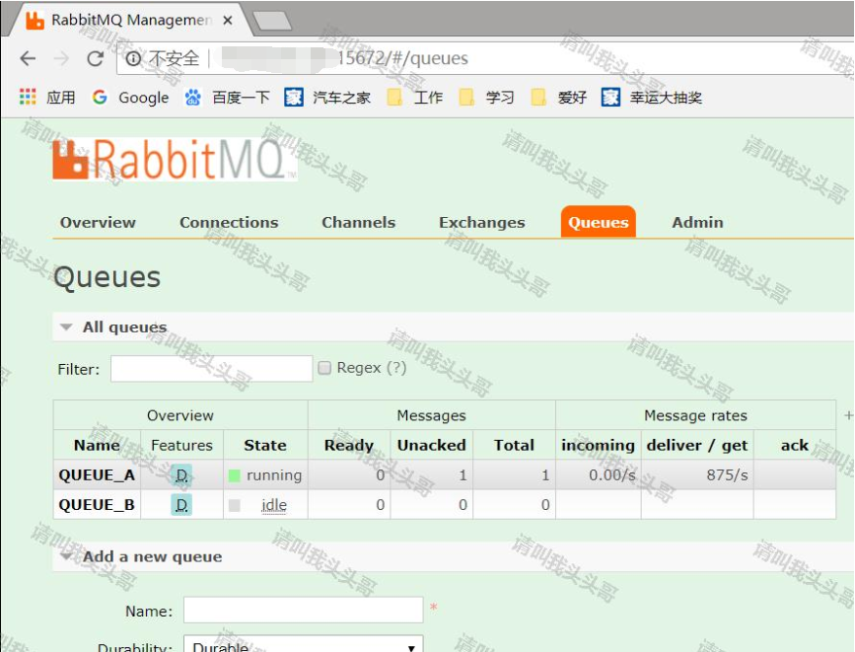Go to the Connections tab

click(229, 223)
